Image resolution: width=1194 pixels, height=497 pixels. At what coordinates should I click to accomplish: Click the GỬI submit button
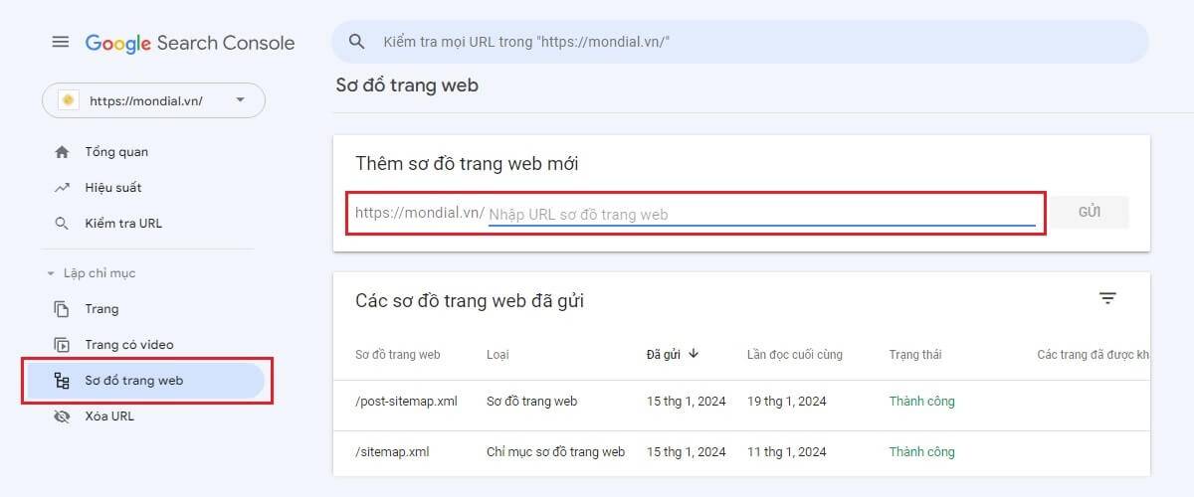1090,213
